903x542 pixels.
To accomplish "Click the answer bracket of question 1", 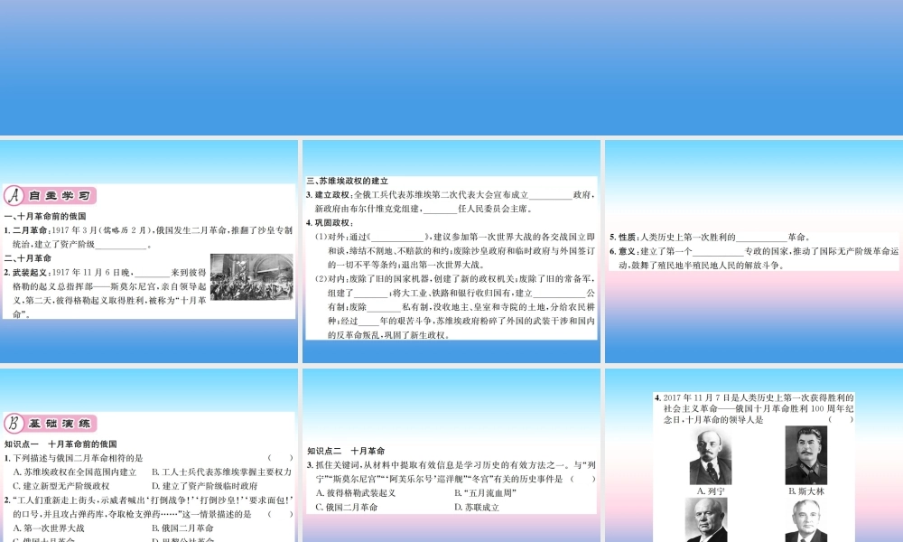I will [281, 458].
